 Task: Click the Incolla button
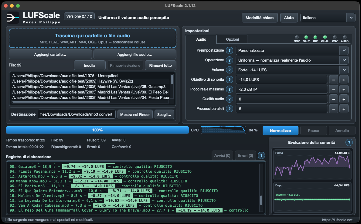point(90,65)
